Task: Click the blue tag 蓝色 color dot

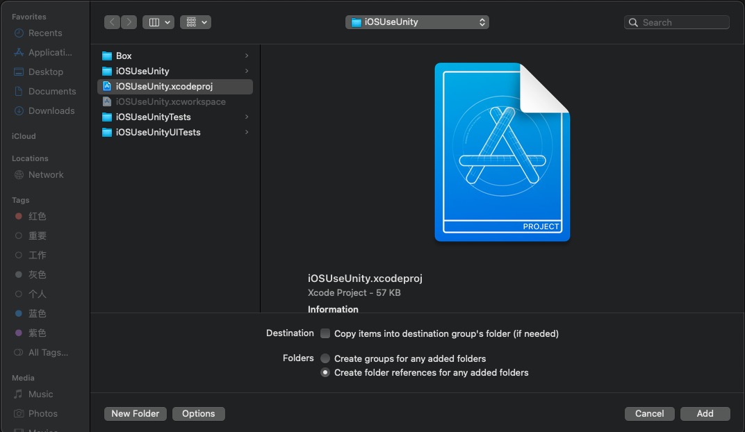Action: pos(19,313)
